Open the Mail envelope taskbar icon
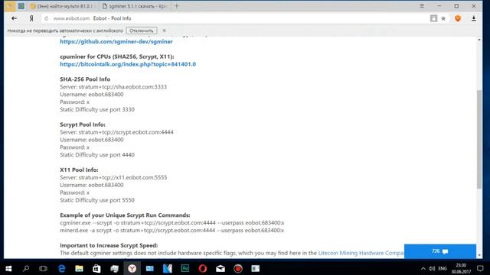 coord(220,268)
